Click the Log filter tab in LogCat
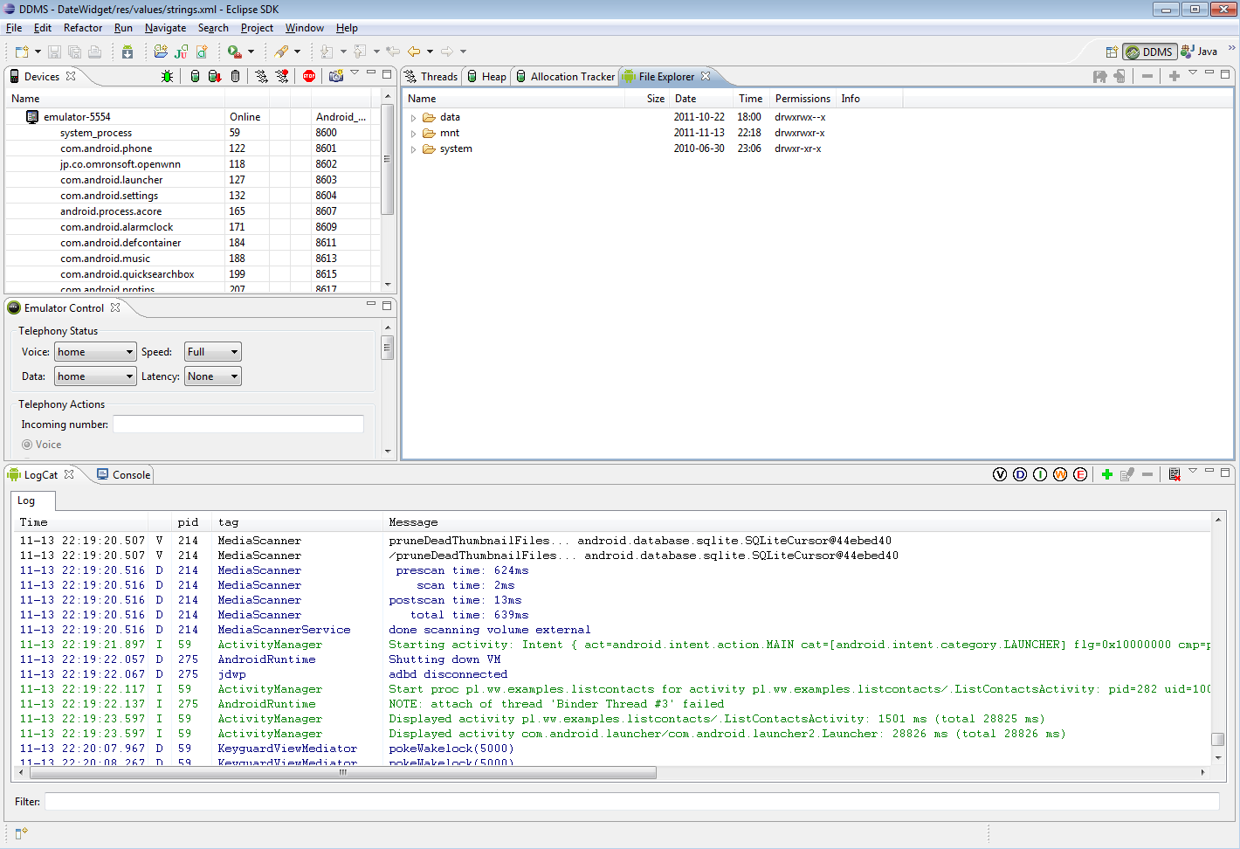 point(33,500)
